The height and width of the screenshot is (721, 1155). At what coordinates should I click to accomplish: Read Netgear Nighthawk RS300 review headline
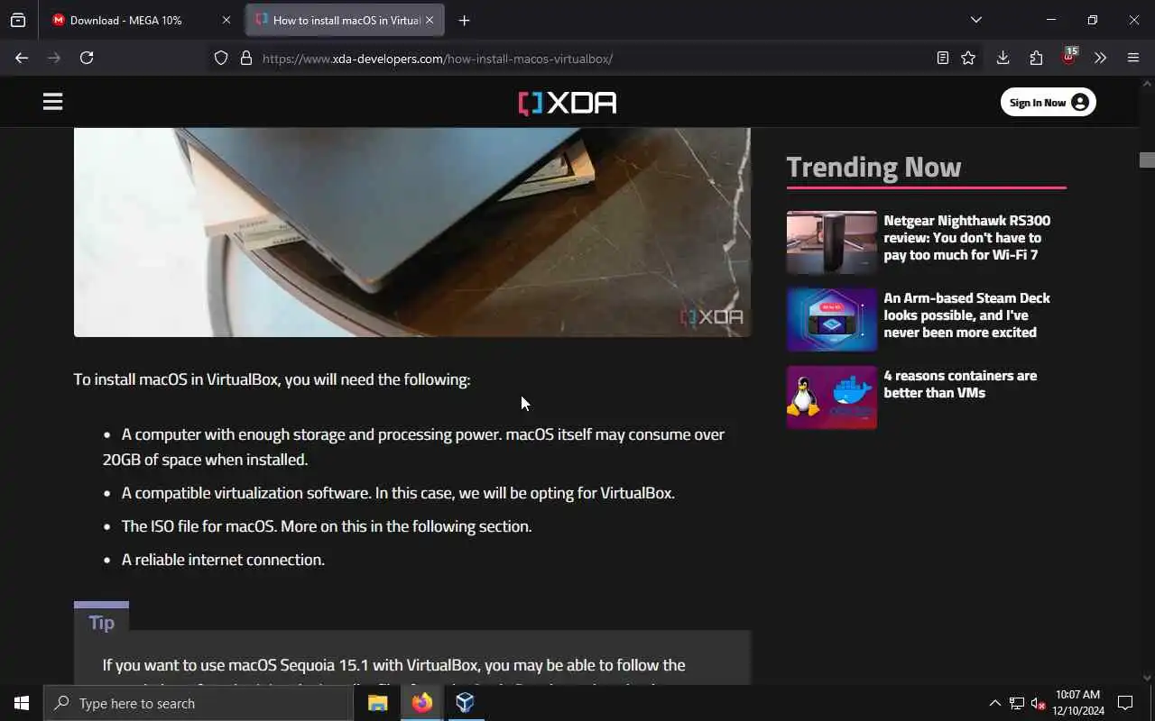[967, 237]
